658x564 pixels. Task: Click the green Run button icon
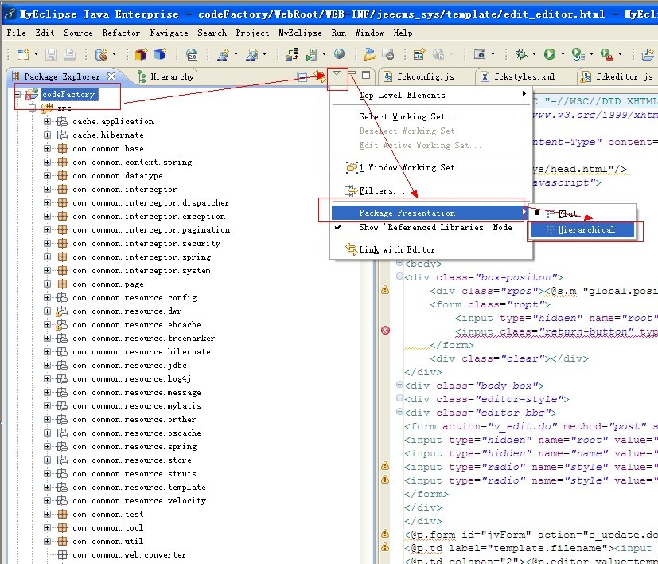(x=549, y=54)
